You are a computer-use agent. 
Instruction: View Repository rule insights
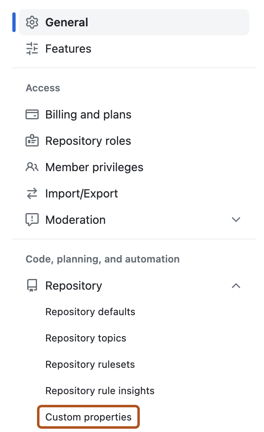100,390
